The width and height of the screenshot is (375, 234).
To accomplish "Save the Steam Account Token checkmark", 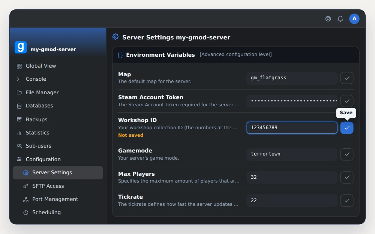I will coord(347,101).
